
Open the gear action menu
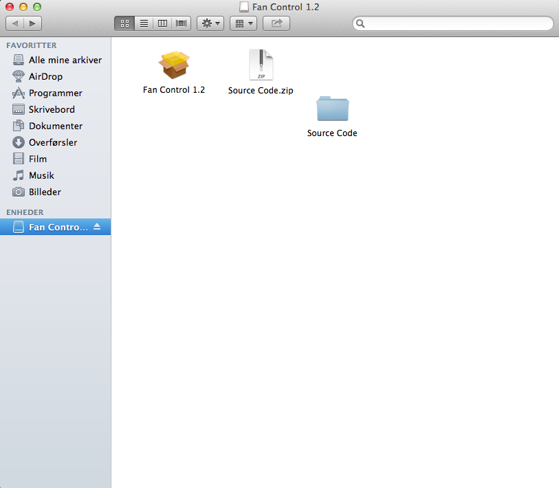pyautogui.click(x=210, y=23)
